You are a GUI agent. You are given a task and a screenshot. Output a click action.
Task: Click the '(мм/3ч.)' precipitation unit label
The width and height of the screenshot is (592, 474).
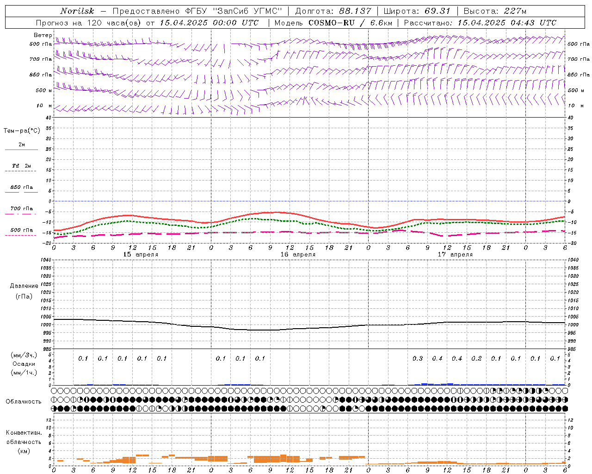[24, 355]
